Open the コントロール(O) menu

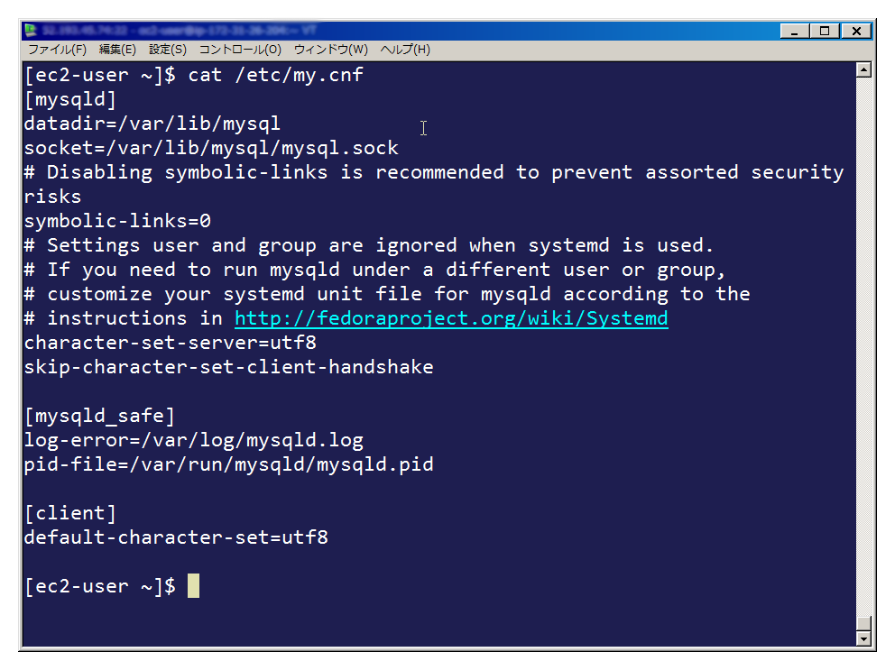(240, 50)
